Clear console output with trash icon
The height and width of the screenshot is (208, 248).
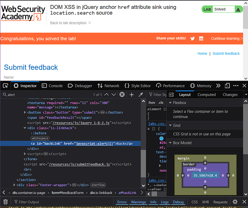click(6, 202)
